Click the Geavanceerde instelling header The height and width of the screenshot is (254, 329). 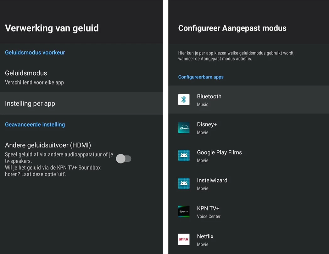coord(35,124)
